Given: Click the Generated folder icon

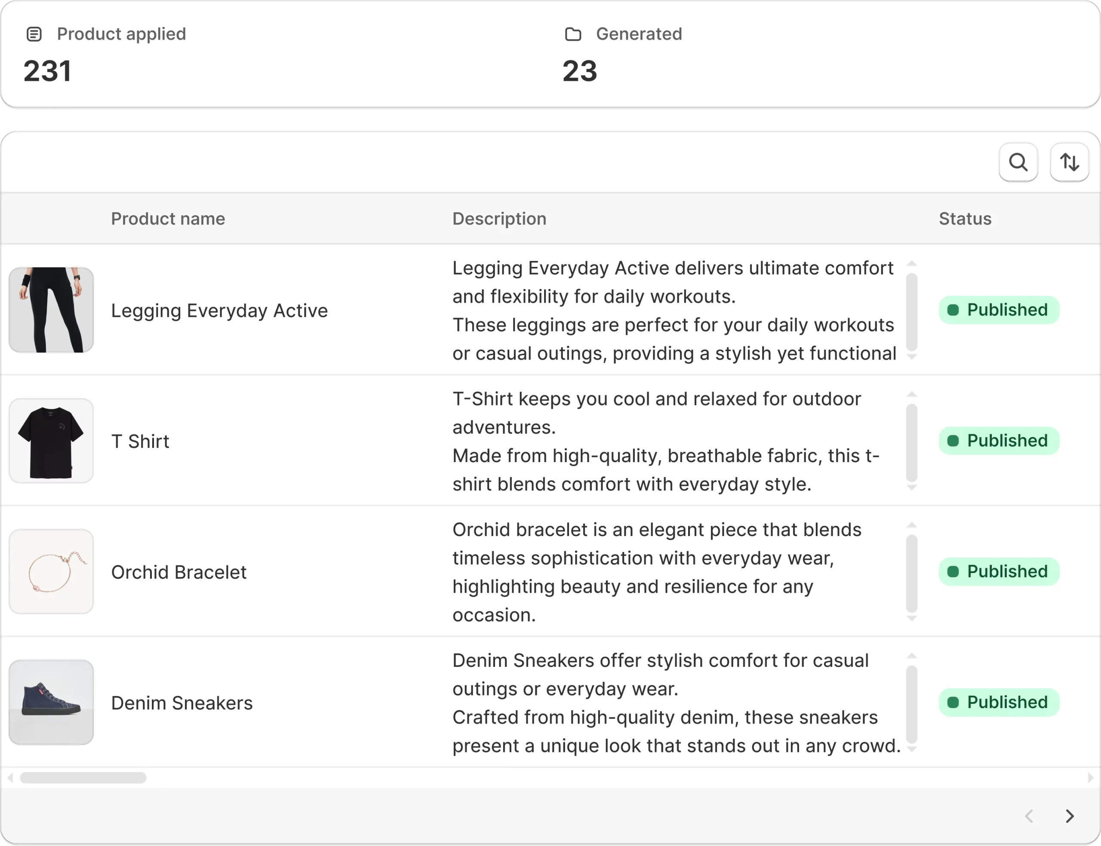Looking at the screenshot, I should point(573,34).
